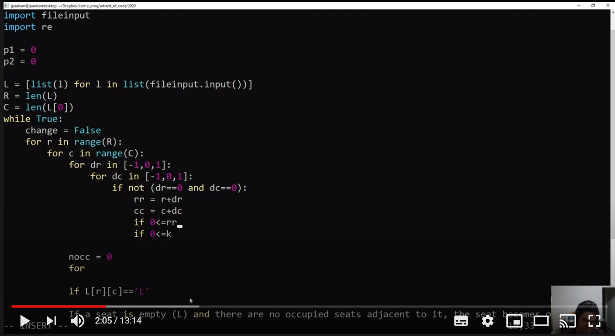Click the 'if not (dr==0 and dc==0):' line
The width and height of the screenshot is (615, 336).
point(180,188)
